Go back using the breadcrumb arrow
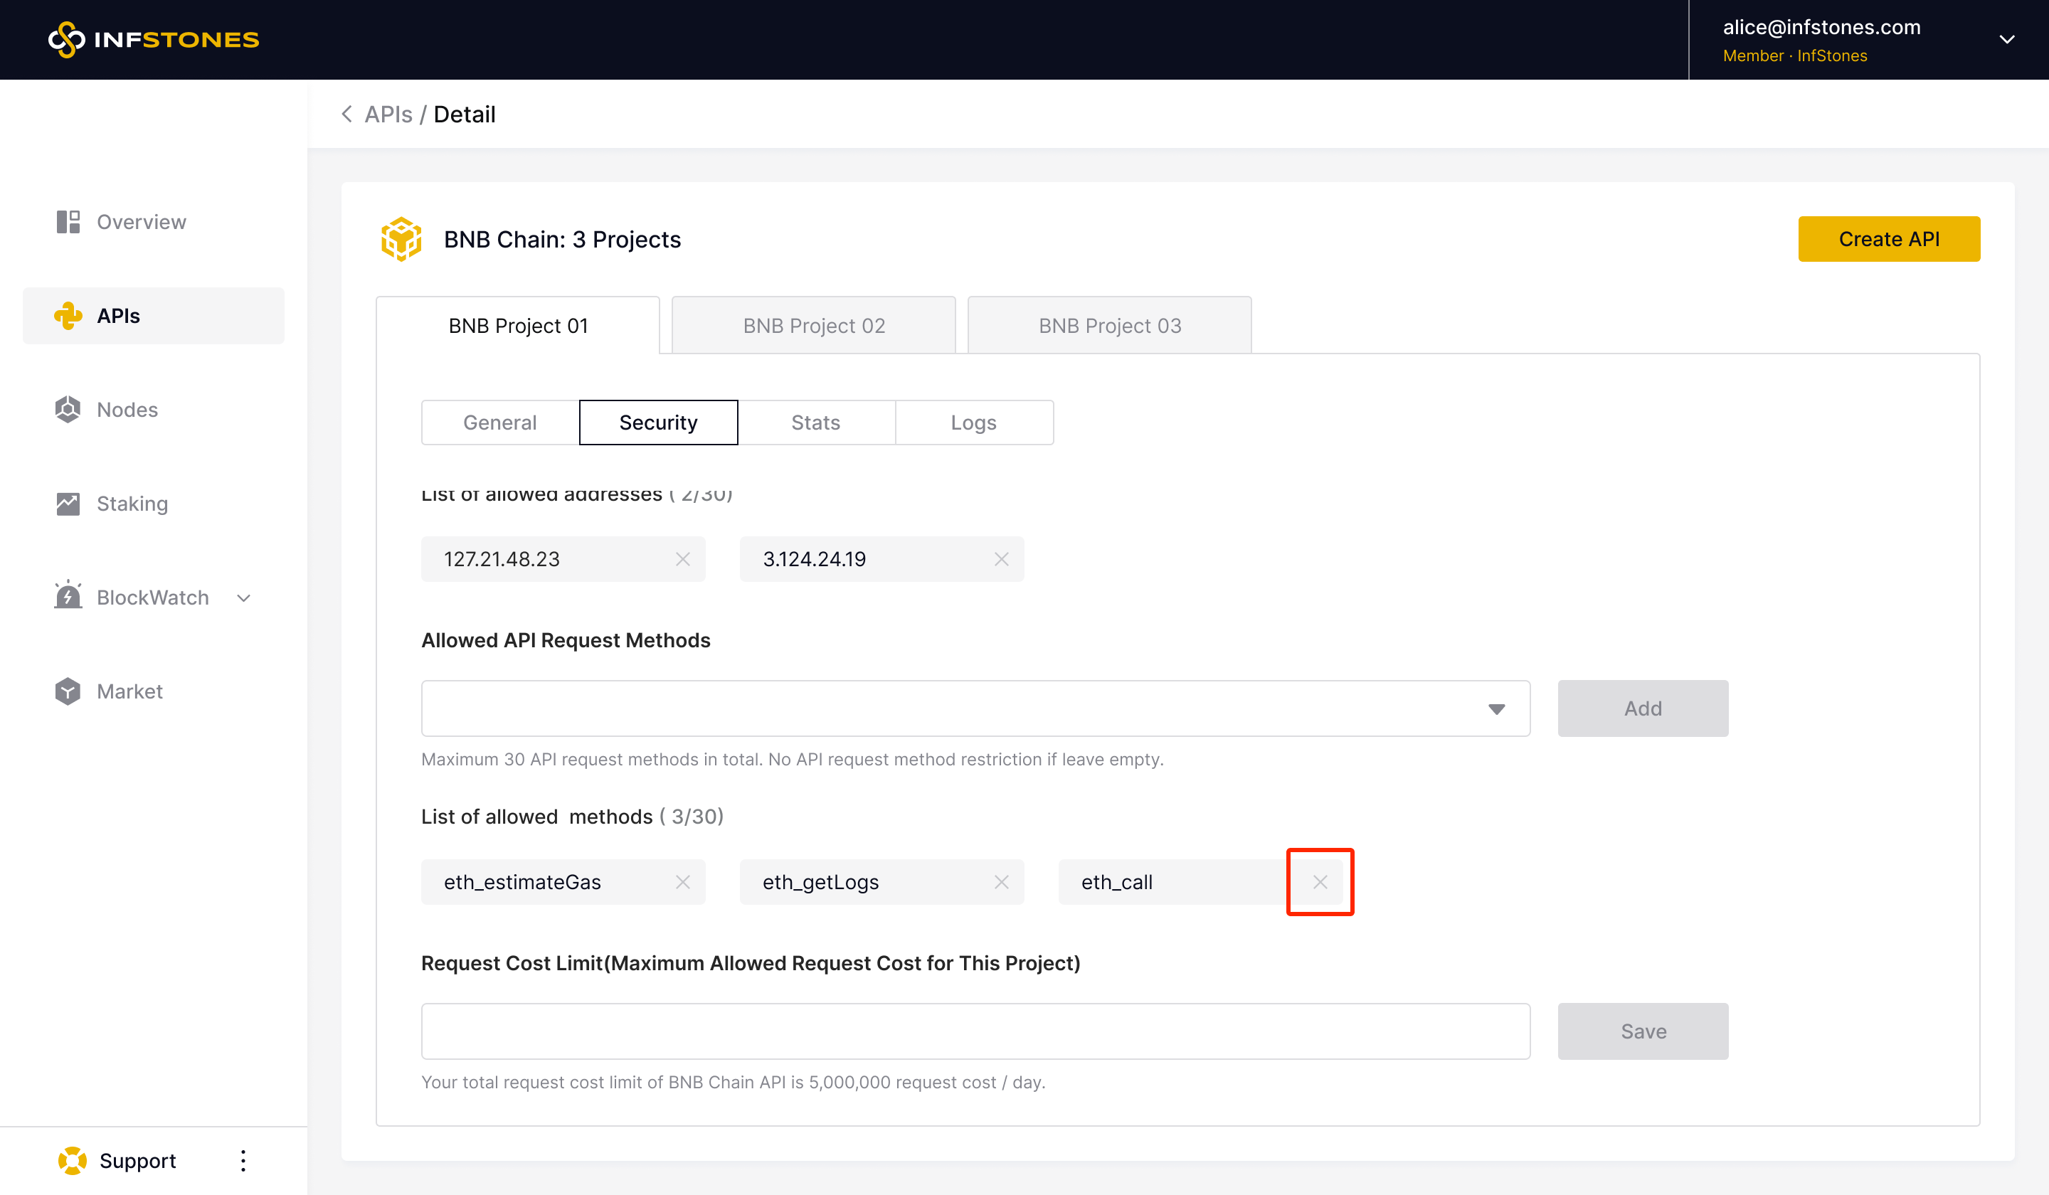Screen dimensions: 2049x1195 pyautogui.click(x=347, y=114)
